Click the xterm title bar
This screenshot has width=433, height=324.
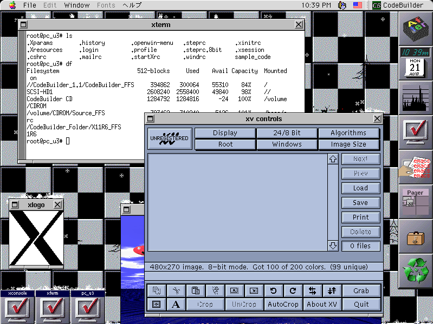161,25
